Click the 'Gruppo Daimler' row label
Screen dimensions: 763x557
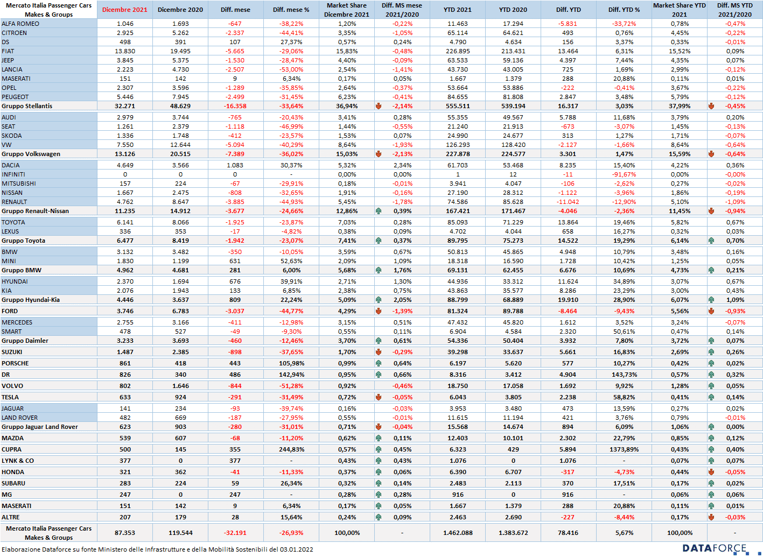click(x=25, y=341)
